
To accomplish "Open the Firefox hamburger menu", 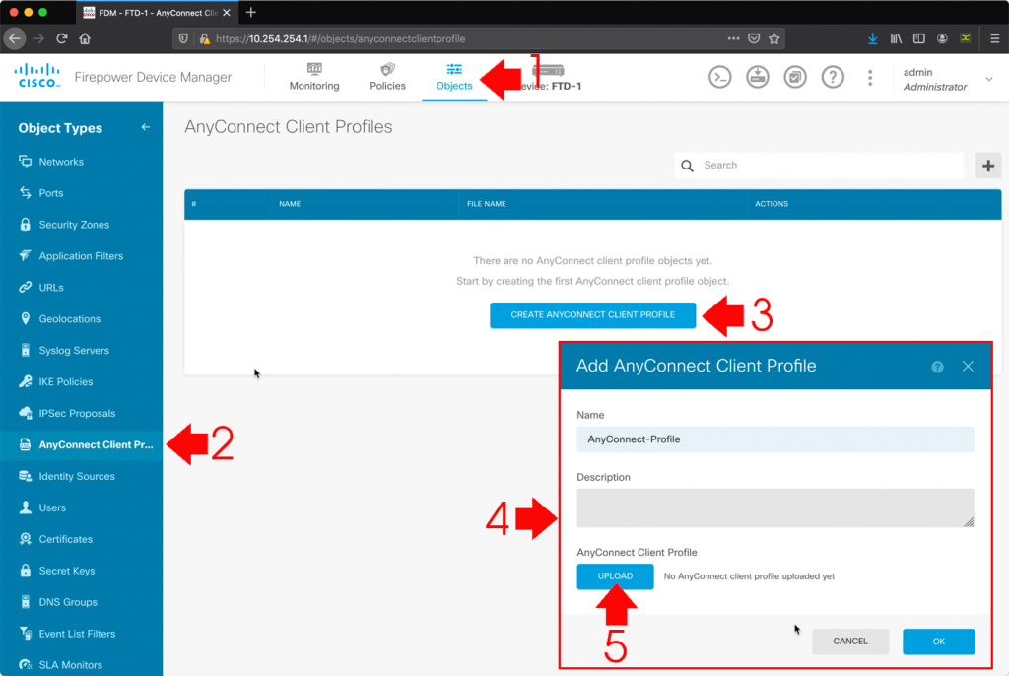I will click(x=994, y=38).
